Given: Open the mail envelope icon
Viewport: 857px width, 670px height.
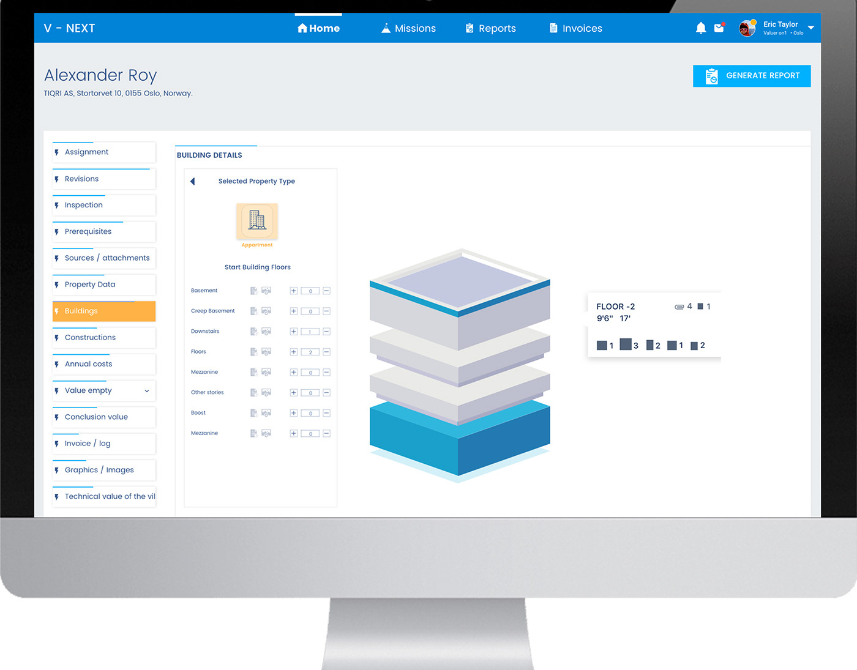Looking at the screenshot, I should 719,28.
